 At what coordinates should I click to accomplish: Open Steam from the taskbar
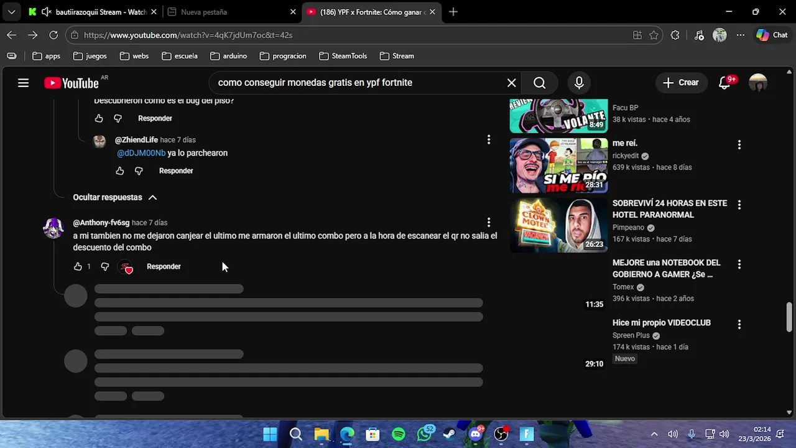pos(450,434)
